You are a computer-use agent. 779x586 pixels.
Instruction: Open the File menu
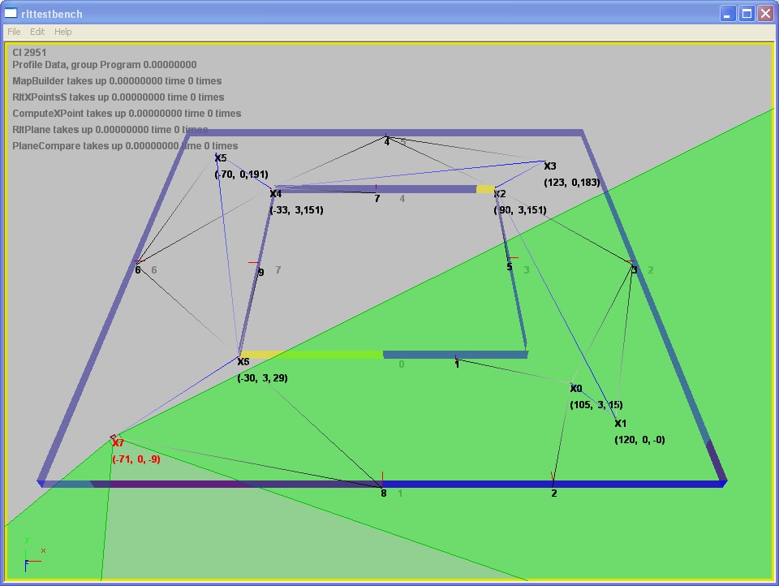click(x=14, y=32)
